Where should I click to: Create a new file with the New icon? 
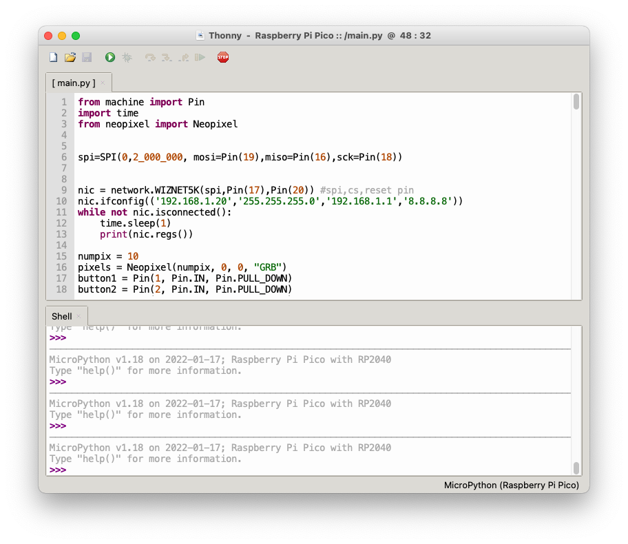tap(53, 57)
